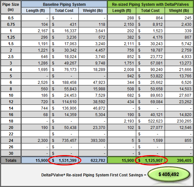Select the re-sized length value 288

coord(130,18)
